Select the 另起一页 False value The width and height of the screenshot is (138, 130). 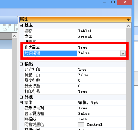(83, 75)
